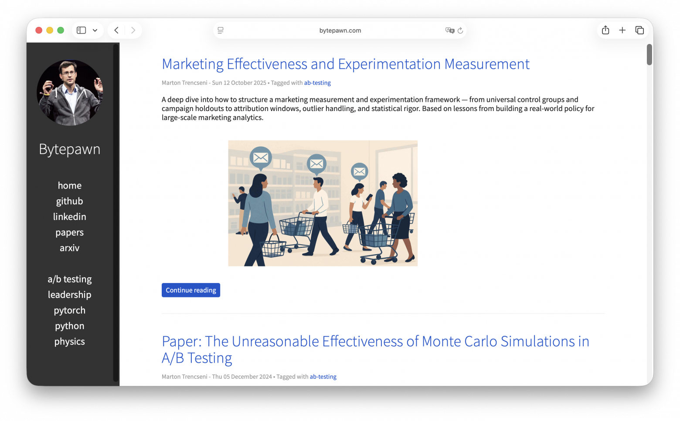Open the pytorch category link
Screen dimensions: 680x421
70,310
